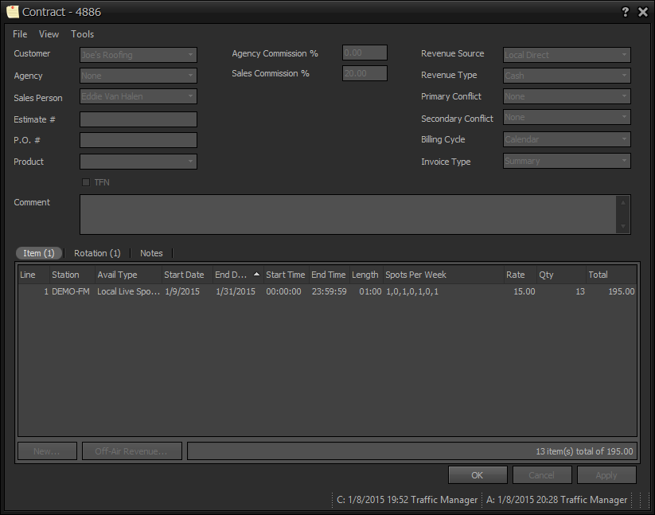Click the OK button
The image size is (655, 515).
coord(478,475)
